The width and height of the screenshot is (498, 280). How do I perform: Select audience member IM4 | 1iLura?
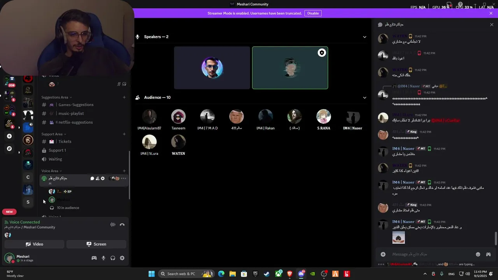(x=149, y=145)
